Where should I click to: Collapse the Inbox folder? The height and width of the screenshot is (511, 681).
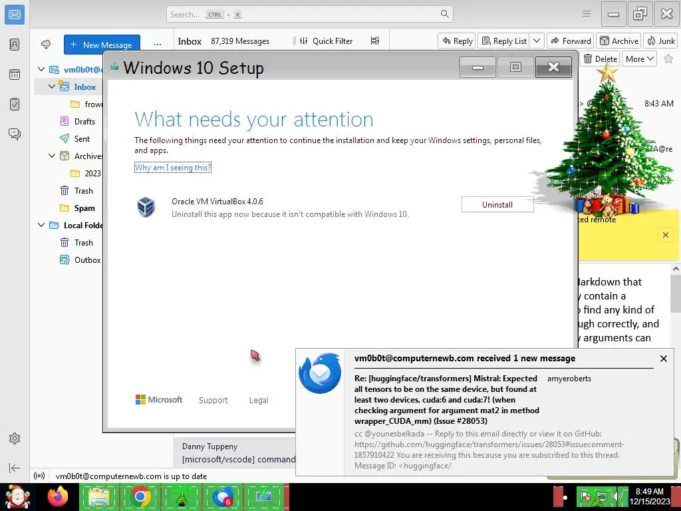(52, 87)
